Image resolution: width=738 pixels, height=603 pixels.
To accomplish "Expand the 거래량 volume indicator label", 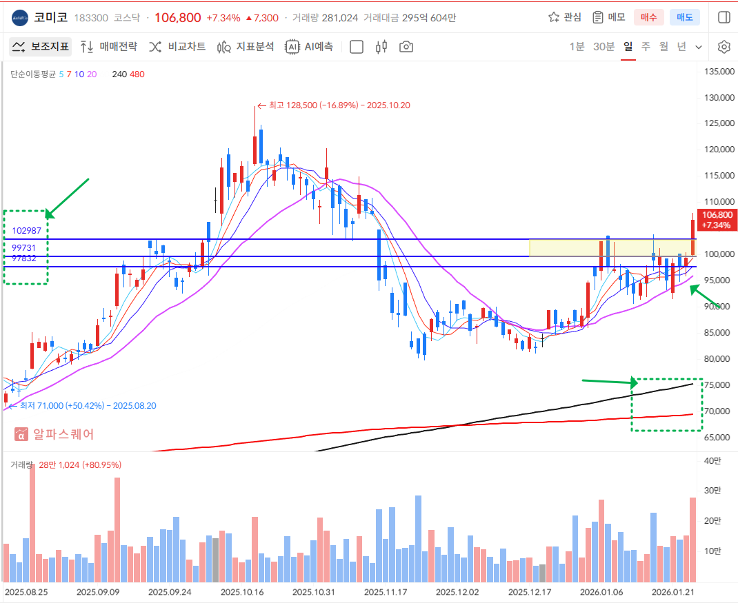I will tap(22, 465).
